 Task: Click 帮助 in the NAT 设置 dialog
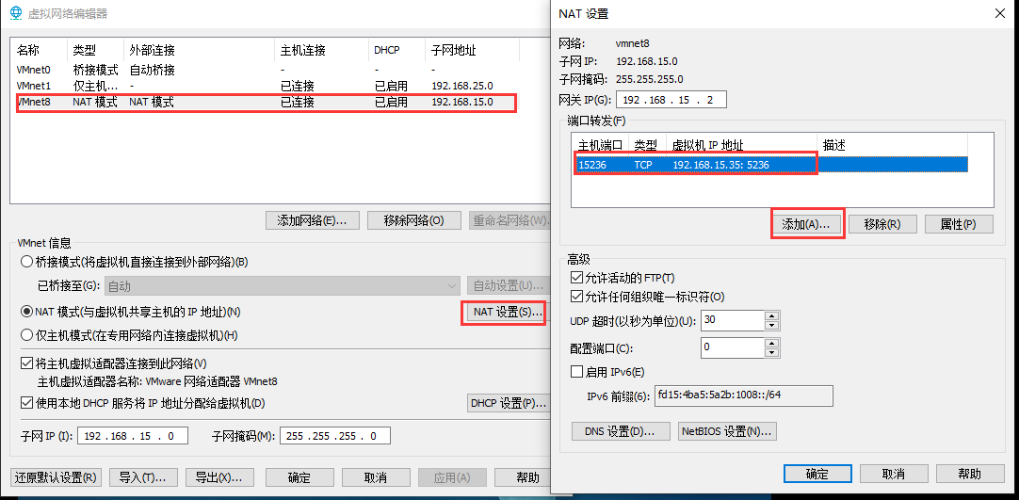click(x=969, y=474)
